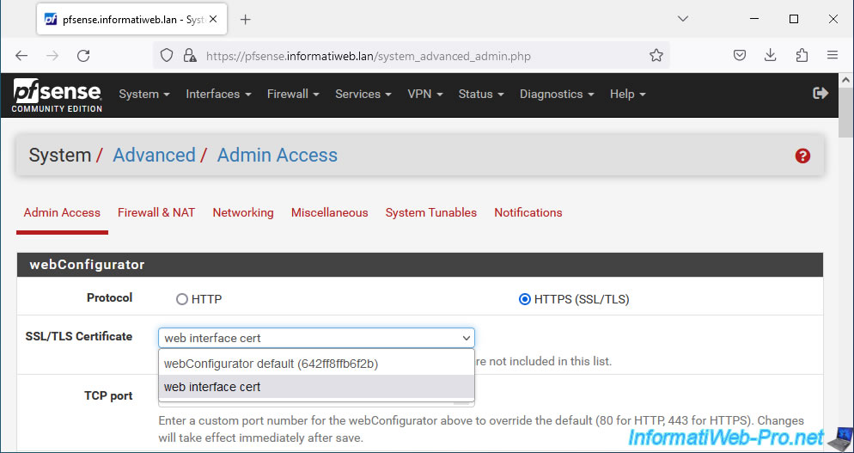Open the Firefox hamburger menu

tap(833, 55)
